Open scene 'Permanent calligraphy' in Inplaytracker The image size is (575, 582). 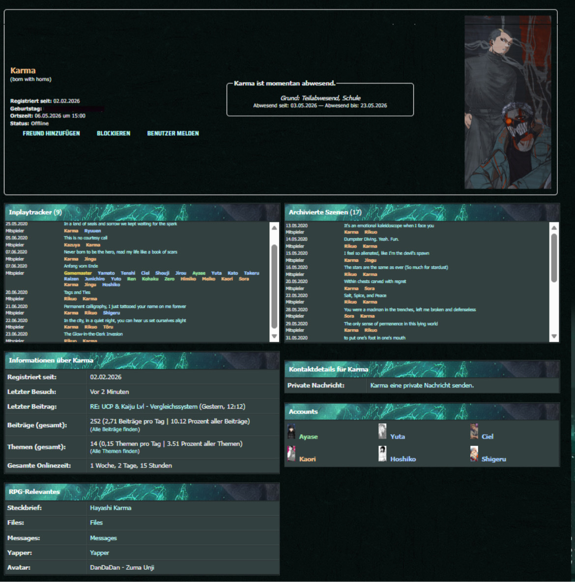(125, 306)
